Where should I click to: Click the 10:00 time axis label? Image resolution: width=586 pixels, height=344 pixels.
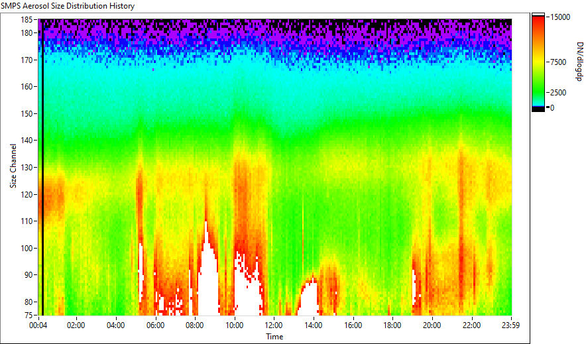[x=234, y=325]
